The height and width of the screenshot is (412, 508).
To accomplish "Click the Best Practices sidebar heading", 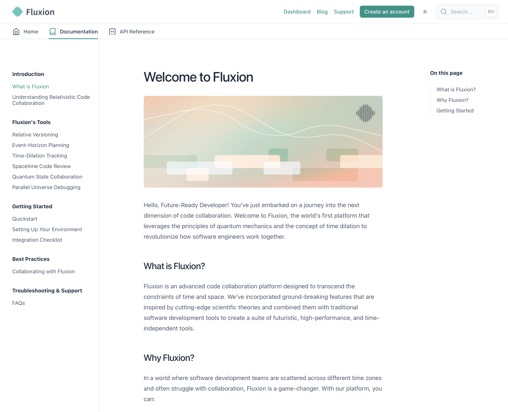I will click(x=31, y=259).
